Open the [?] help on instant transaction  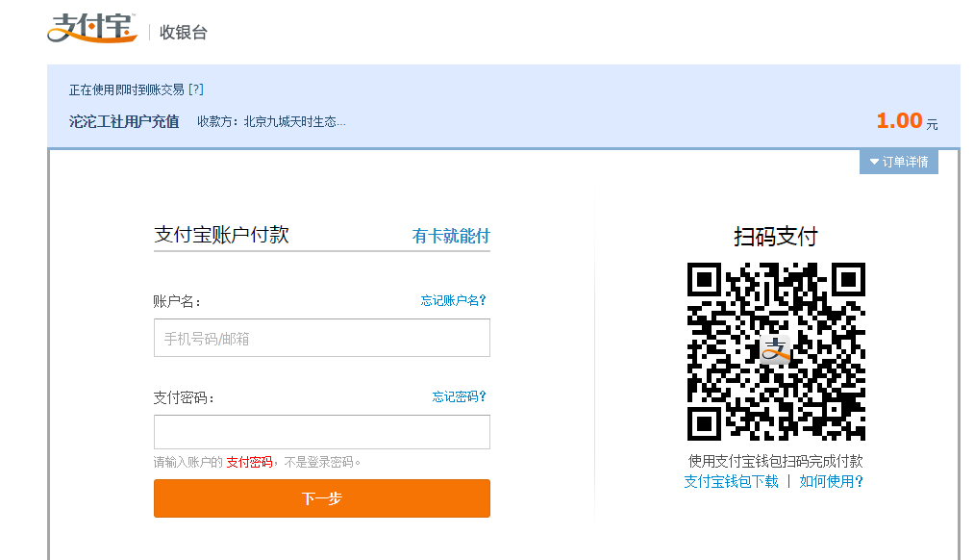(196, 89)
